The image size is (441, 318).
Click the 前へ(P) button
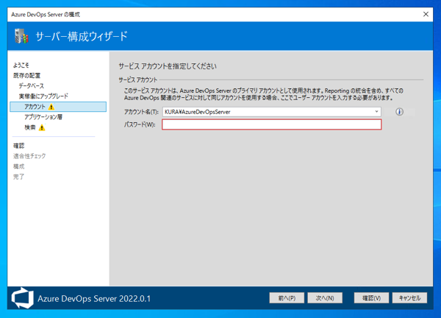[287, 297]
